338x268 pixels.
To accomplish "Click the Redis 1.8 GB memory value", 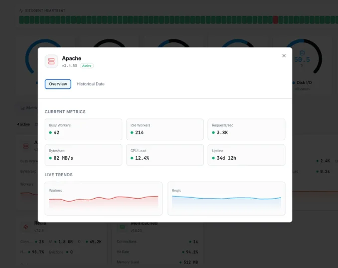I will [65, 242].
